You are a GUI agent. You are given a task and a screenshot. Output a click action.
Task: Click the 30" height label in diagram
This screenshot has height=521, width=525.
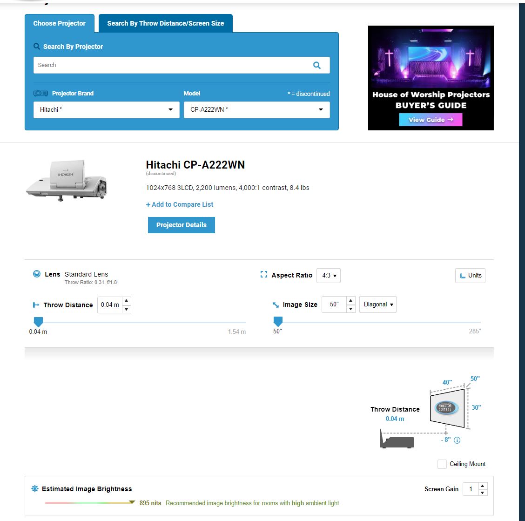point(476,407)
